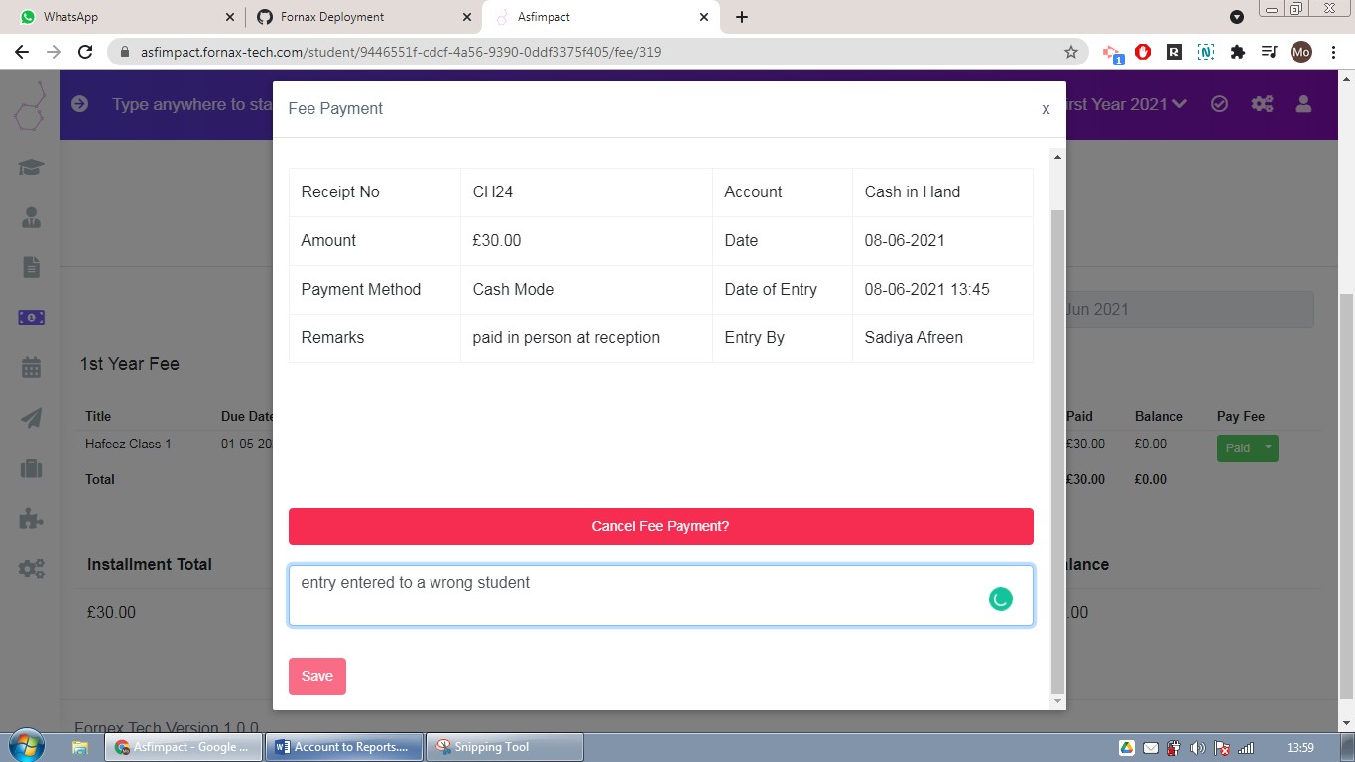Click the media control playlist icon
The width and height of the screenshot is (1355, 762).
(1269, 52)
